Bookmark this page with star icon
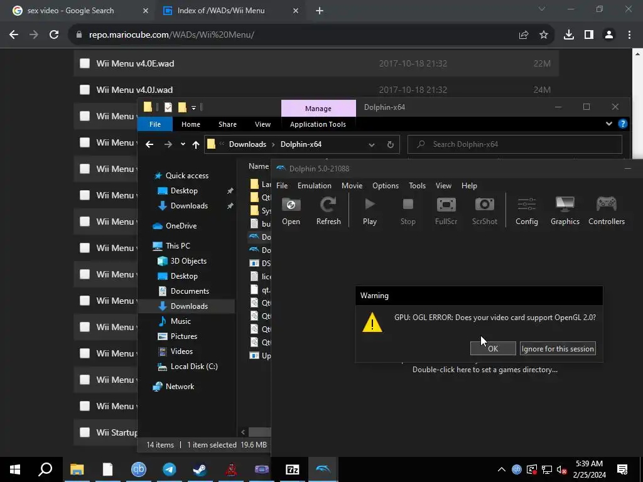 click(544, 35)
